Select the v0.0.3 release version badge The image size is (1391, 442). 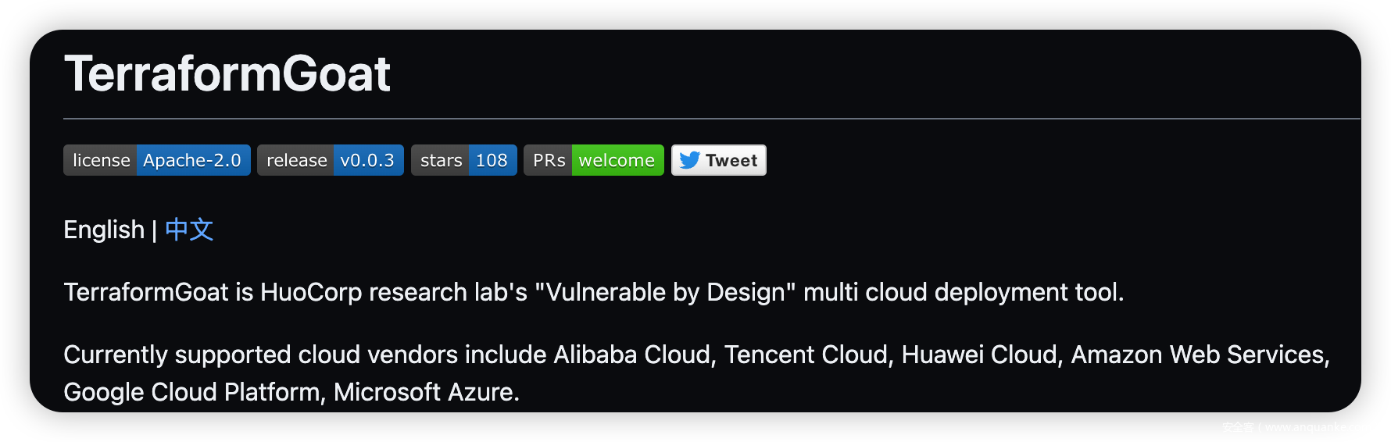(367, 160)
